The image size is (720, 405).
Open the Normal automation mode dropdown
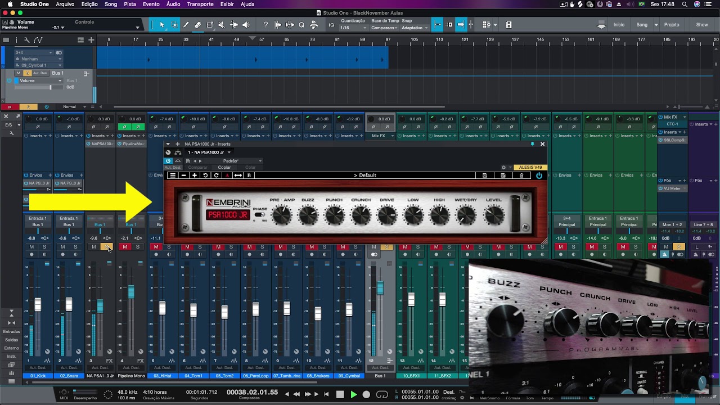tap(73, 107)
